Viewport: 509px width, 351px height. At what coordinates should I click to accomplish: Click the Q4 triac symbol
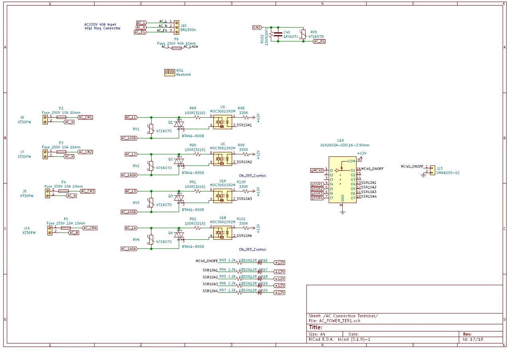tap(179, 235)
